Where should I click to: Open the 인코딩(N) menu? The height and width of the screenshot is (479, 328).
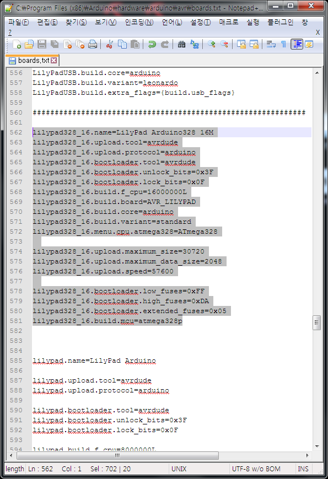(x=139, y=22)
